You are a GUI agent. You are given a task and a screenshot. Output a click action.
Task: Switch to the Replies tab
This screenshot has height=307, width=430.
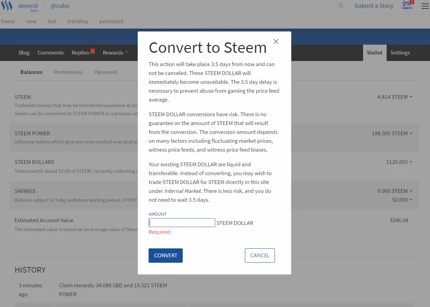pyautogui.click(x=80, y=52)
